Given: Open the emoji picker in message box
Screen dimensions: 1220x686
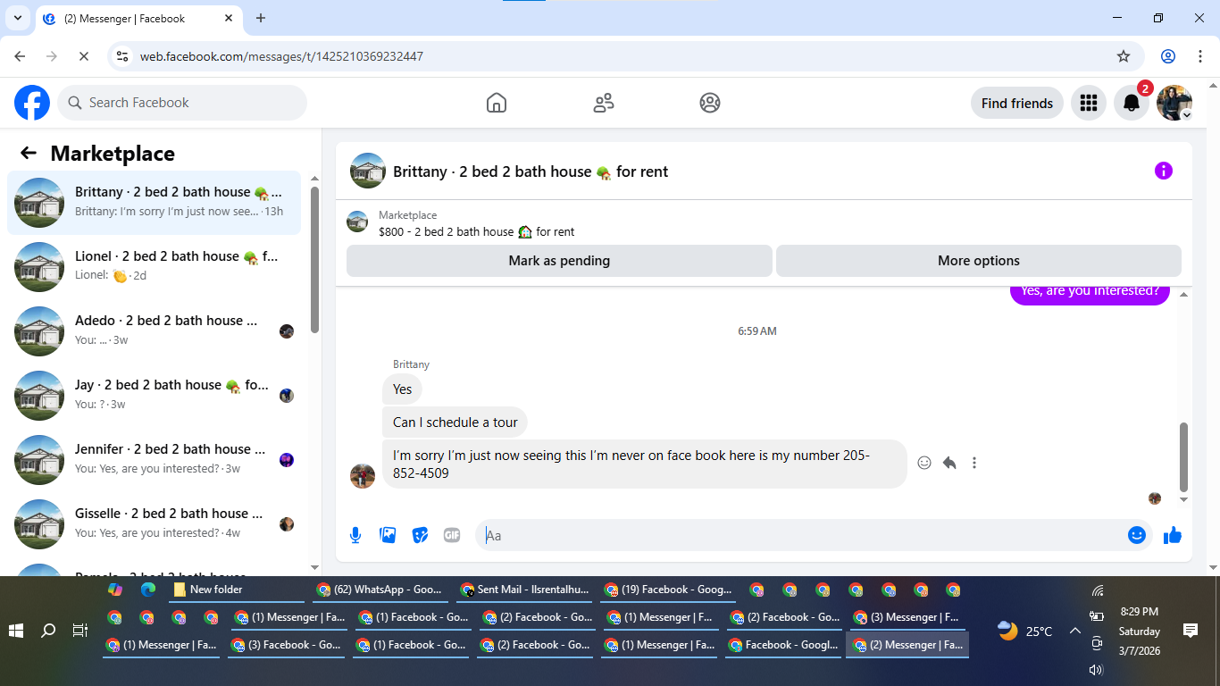Looking at the screenshot, I should 1137,535.
